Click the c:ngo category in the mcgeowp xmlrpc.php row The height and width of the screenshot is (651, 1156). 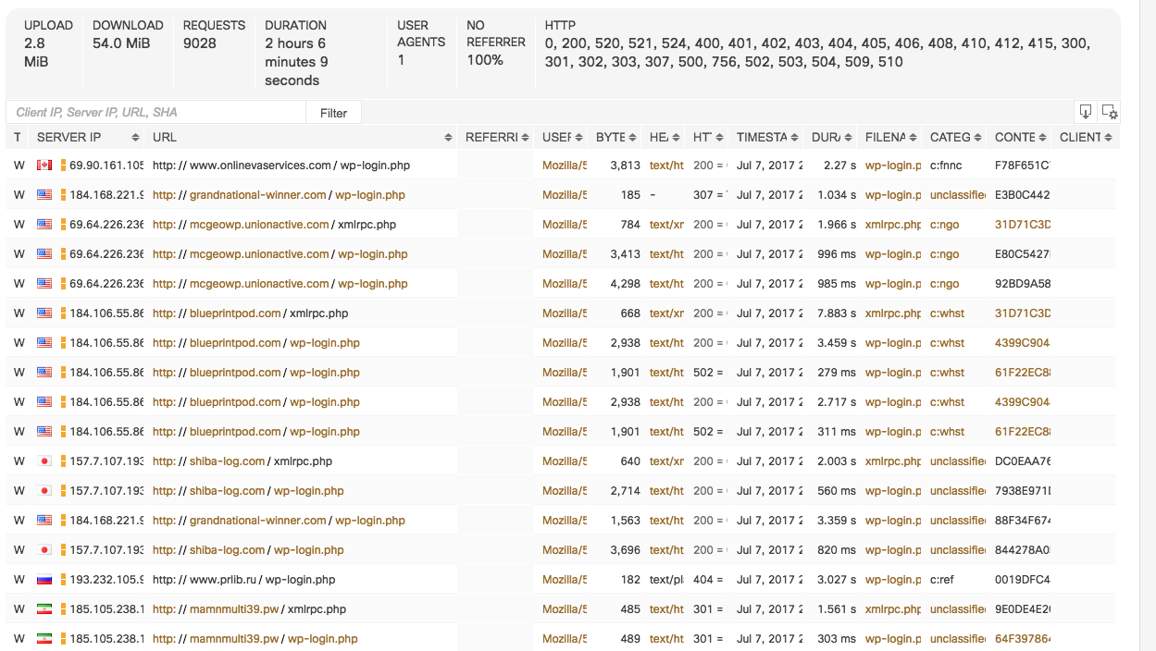coord(944,225)
